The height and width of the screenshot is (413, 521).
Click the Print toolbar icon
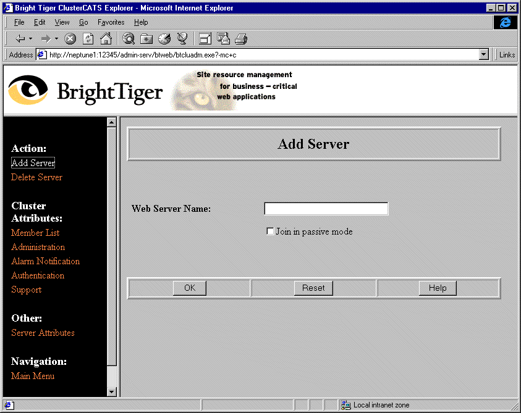point(241,38)
